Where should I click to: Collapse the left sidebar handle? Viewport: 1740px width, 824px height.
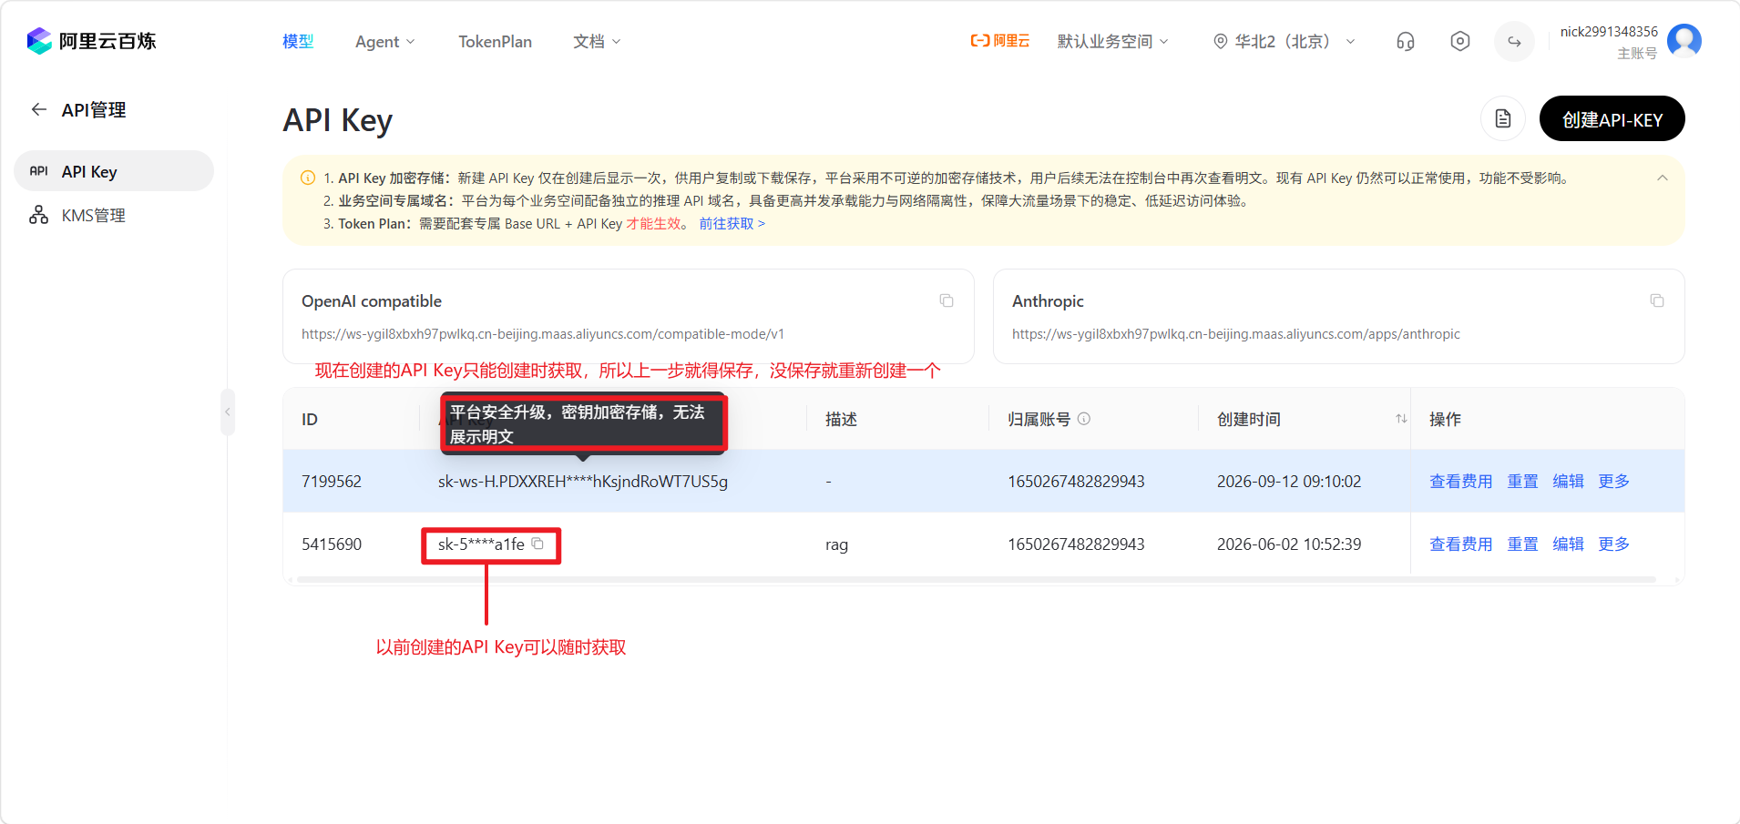tap(227, 412)
